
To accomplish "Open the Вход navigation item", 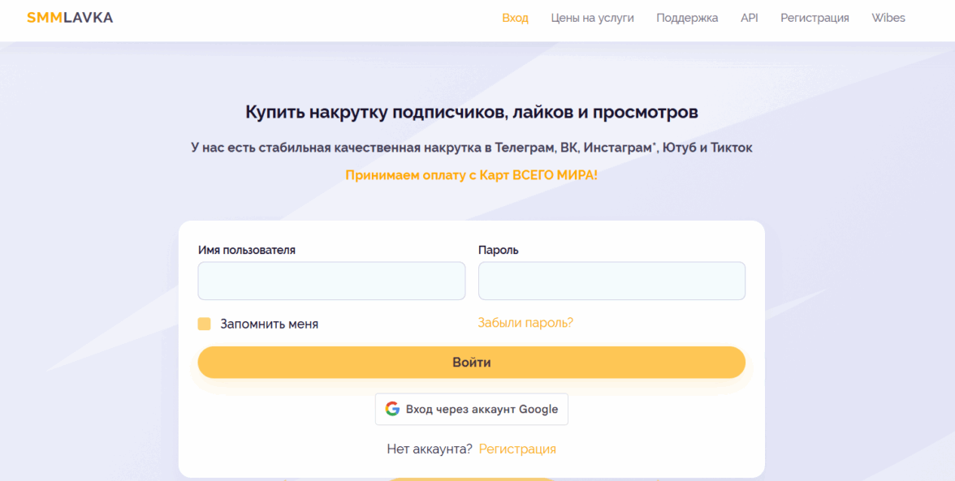I will tap(515, 18).
